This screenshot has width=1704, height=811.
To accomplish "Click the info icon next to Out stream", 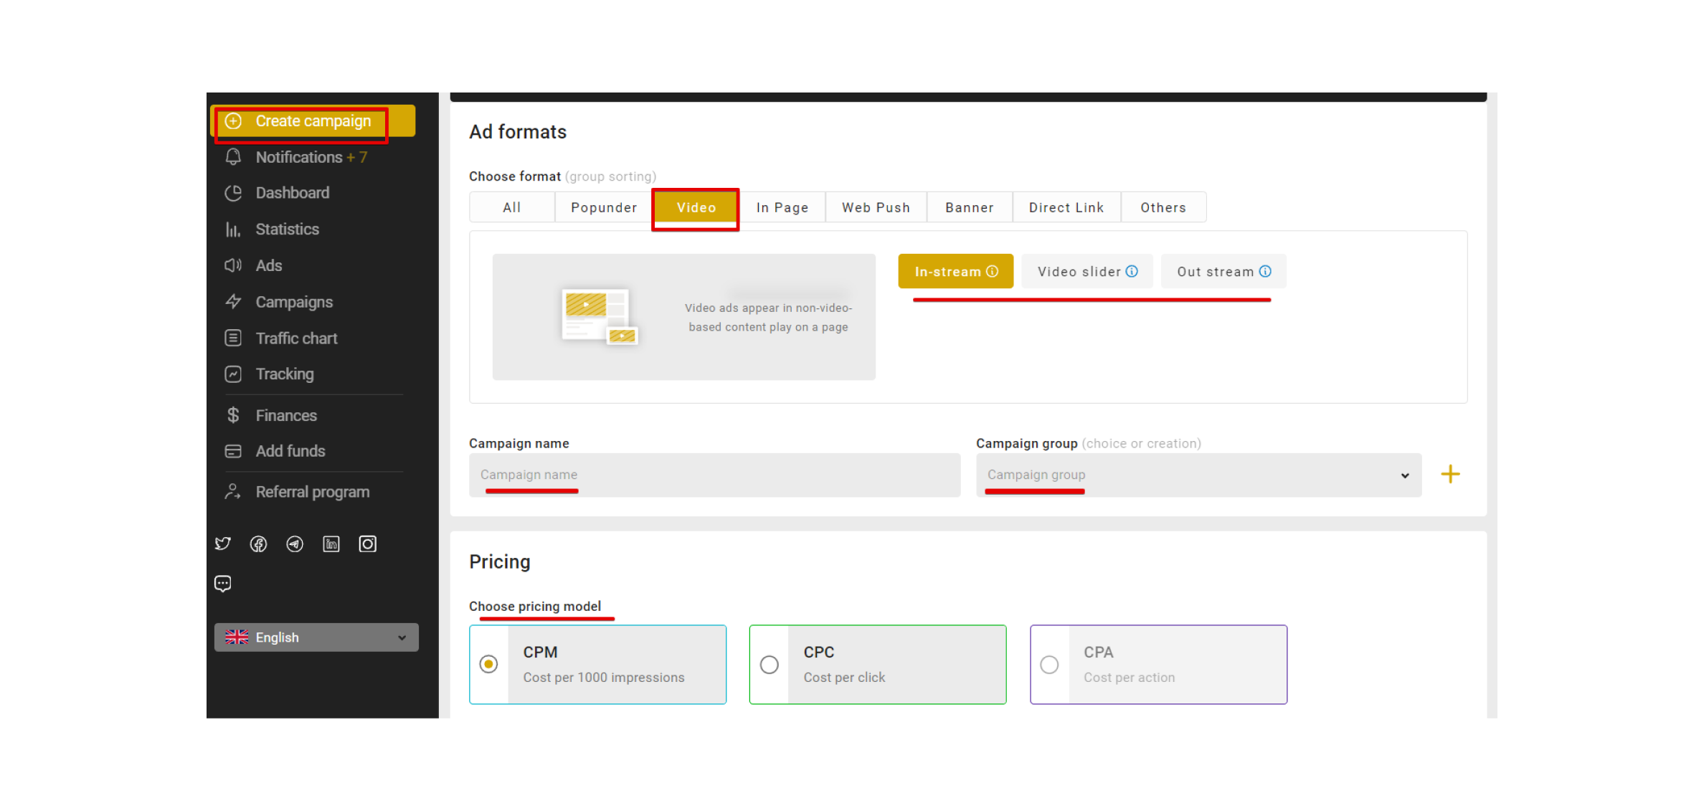I will (1265, 271).
